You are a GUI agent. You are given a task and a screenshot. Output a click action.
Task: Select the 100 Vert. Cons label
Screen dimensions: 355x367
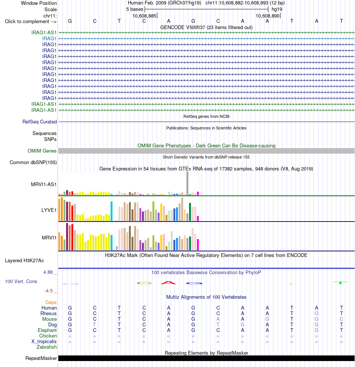click(21, 281)
